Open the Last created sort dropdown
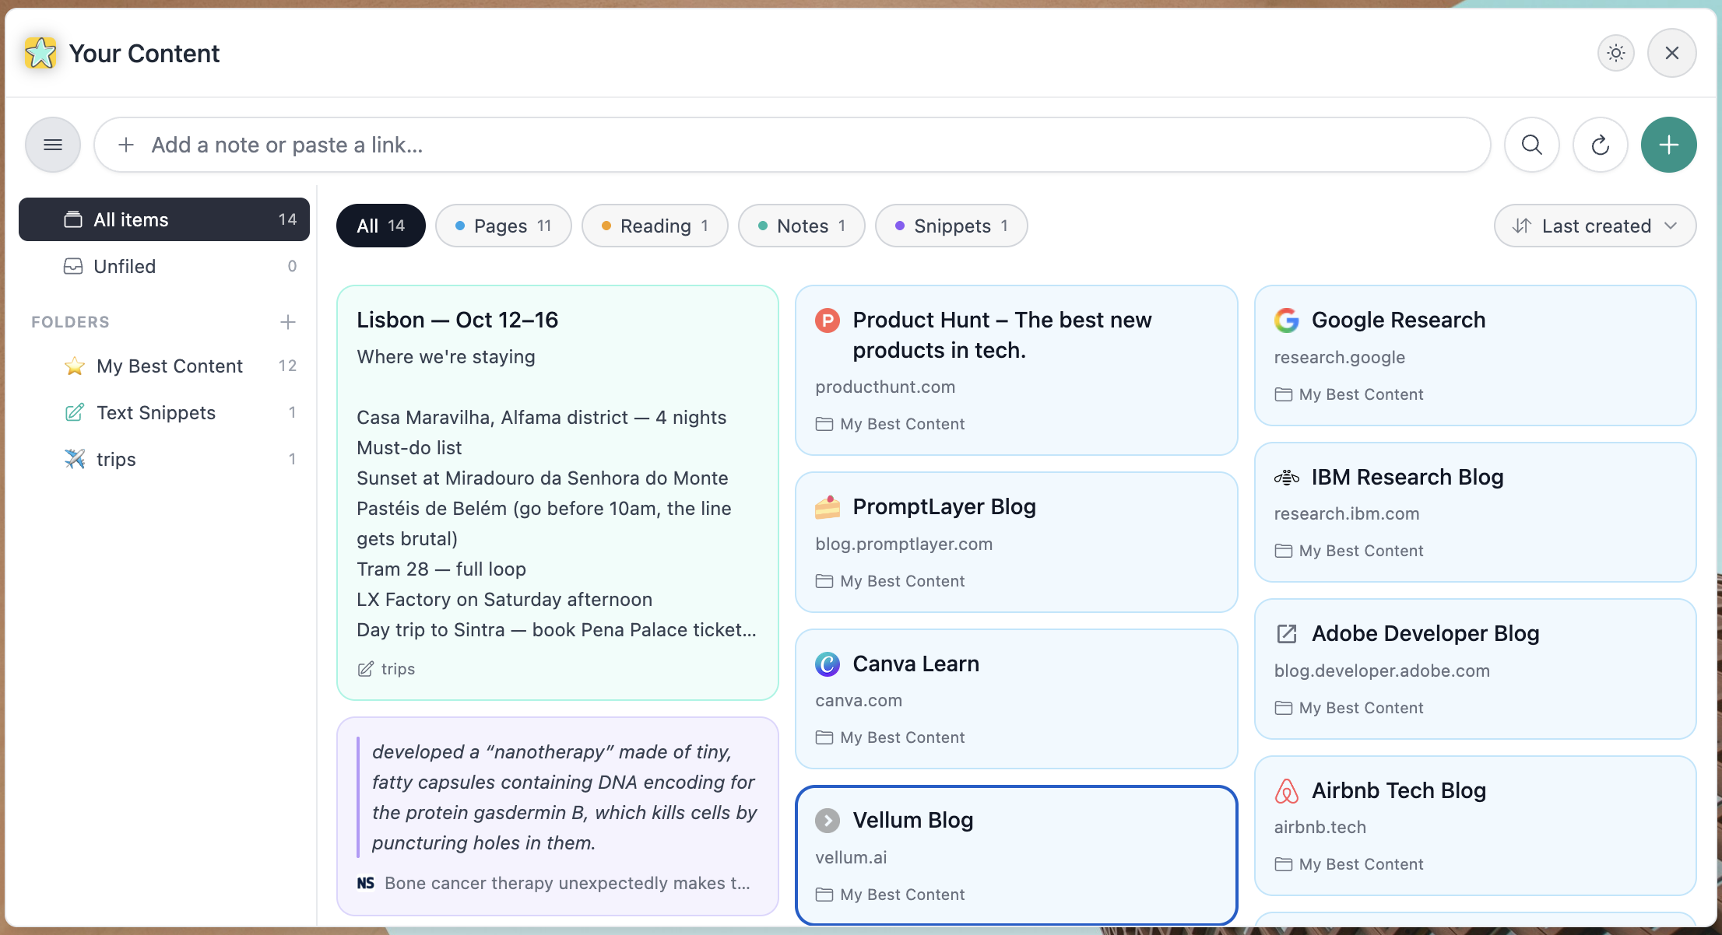This screenshot has height=935, width=1722. pyautogui.click(x=1595, y=226)
